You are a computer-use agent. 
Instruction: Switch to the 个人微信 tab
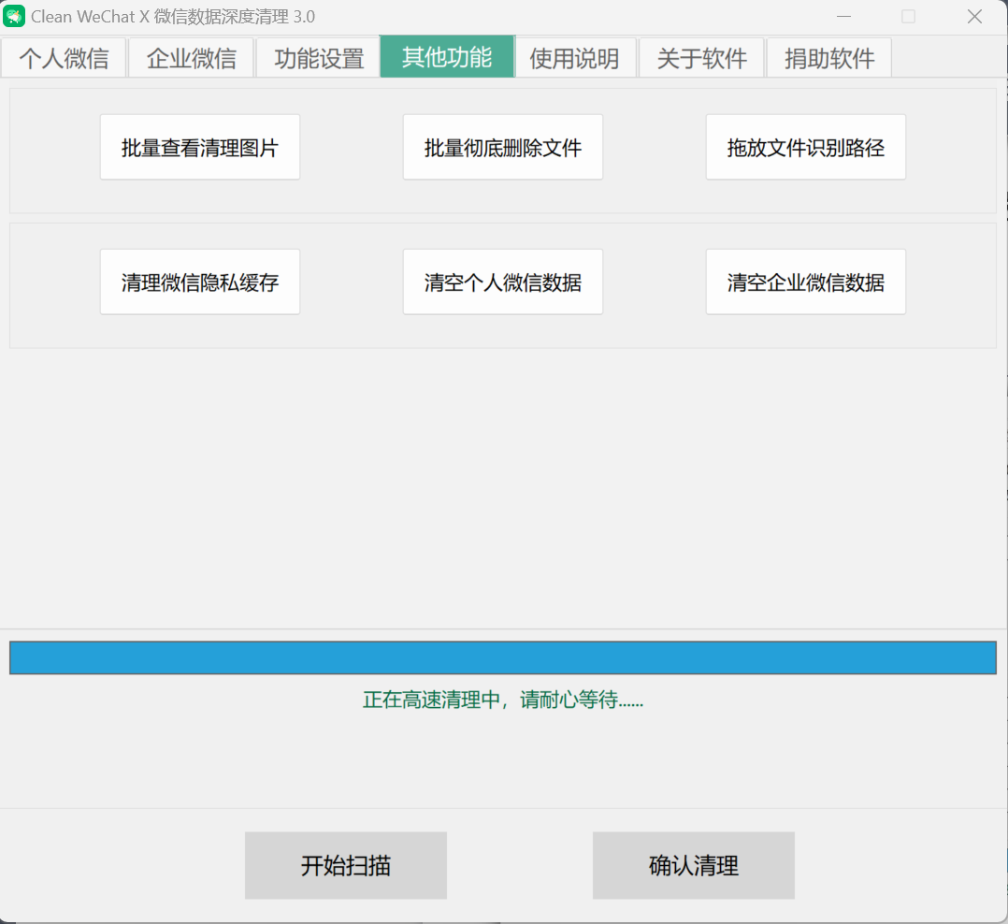point(64,58)
